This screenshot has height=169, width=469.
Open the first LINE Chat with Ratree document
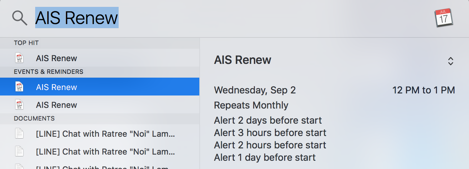tap(100, 134)
